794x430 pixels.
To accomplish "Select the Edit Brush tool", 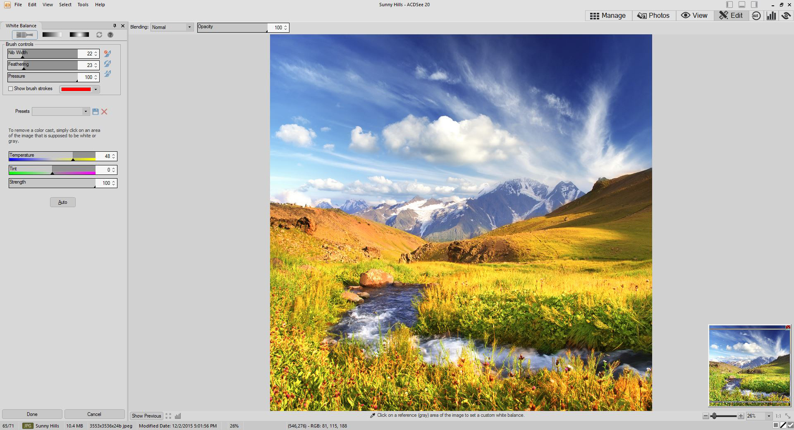I will [x=25, y=35].
